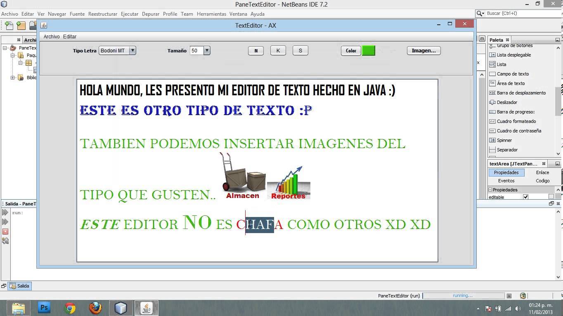
Task: Open output settings wrench icon in Salida
Action: [5, 241]
